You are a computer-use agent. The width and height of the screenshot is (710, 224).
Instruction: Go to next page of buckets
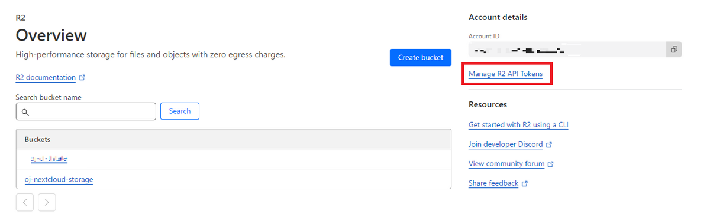tap(47, 202)
